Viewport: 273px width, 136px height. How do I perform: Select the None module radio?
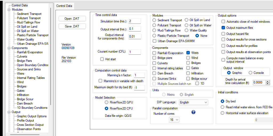(197, 35)
